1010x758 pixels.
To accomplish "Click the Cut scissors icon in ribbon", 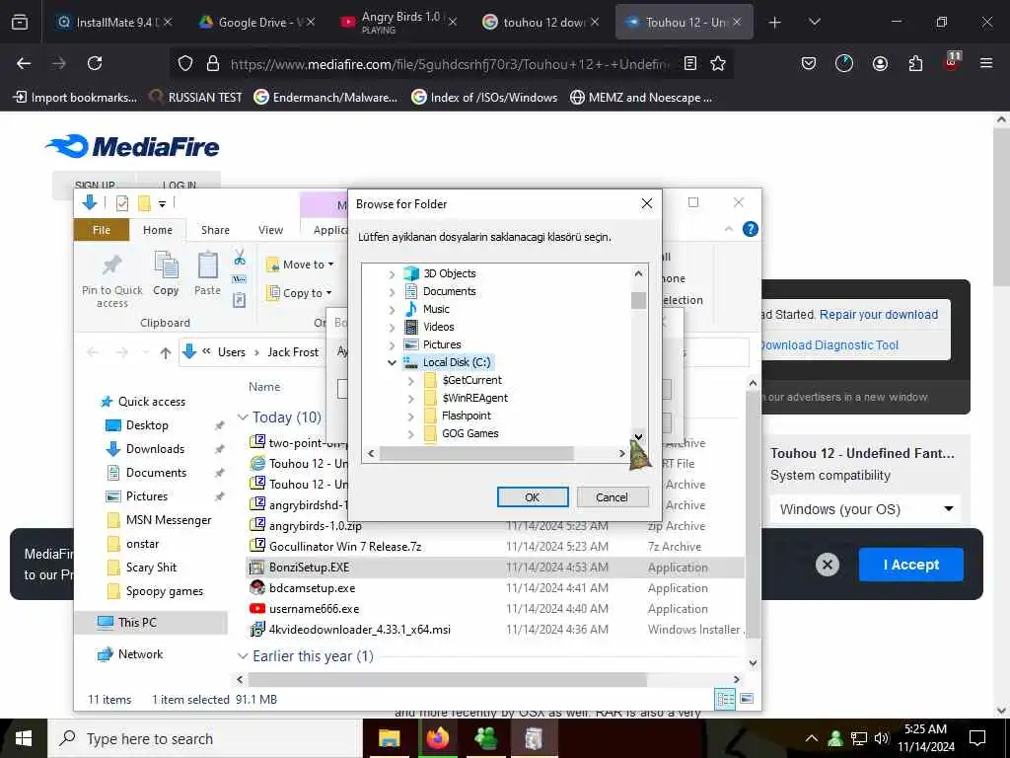I will (x=240, y=258).
